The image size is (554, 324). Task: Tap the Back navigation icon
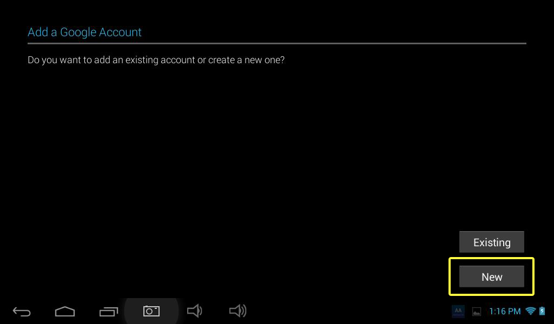22,311
